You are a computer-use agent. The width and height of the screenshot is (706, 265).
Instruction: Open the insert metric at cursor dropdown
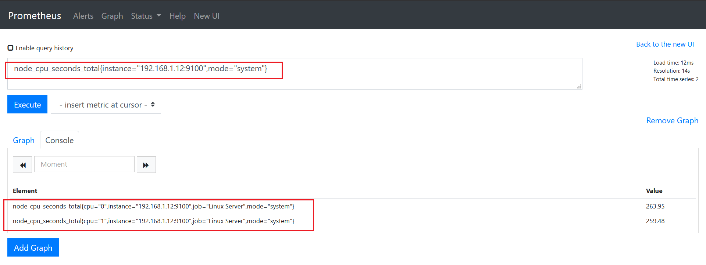pos(106,105)
